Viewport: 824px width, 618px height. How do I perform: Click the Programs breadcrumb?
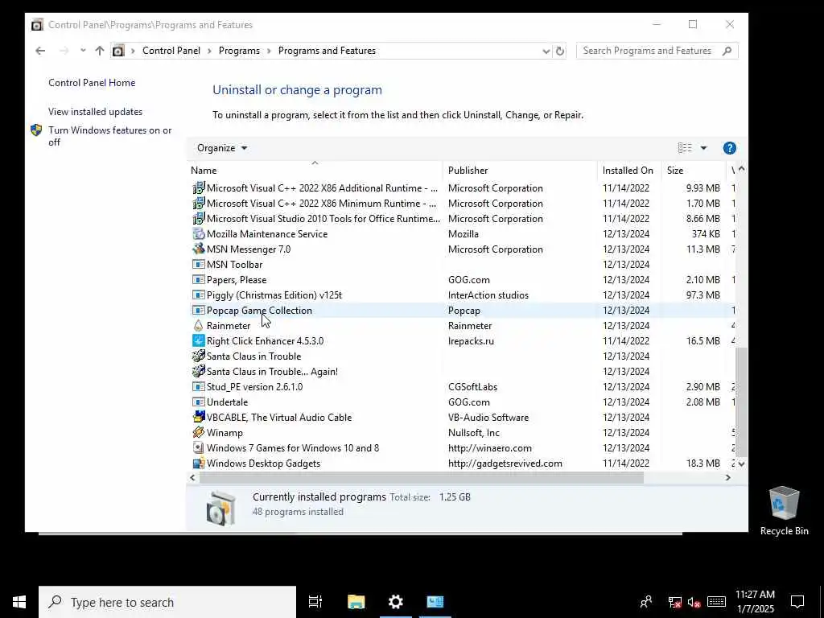[239, 51]
